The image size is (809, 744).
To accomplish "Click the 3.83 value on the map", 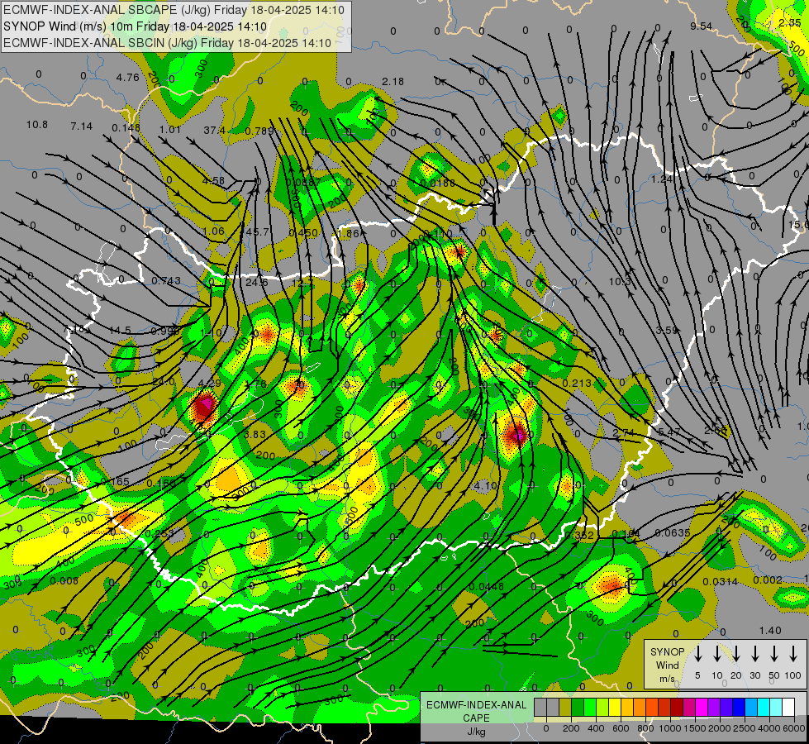I will 255,434.
